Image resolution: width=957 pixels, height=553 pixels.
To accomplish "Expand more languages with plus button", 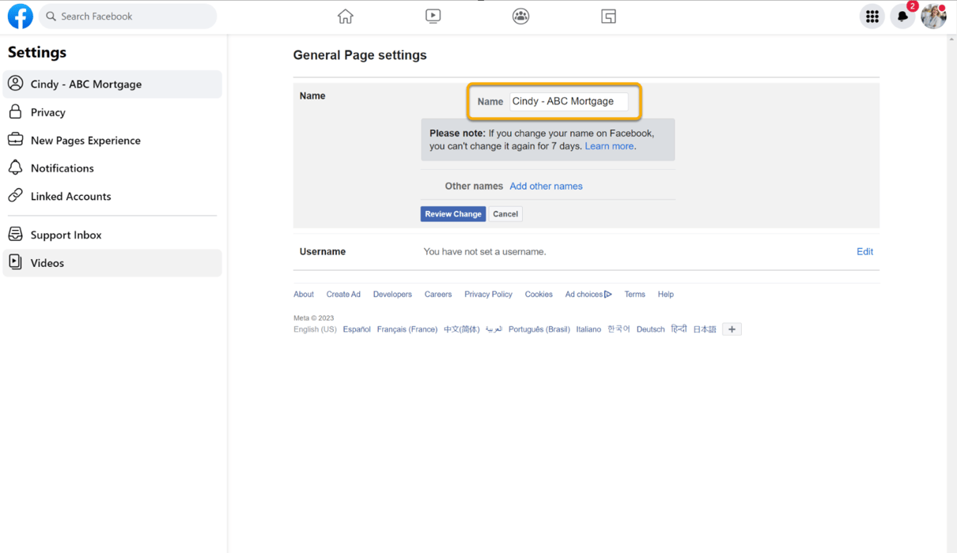I will 732,329.
